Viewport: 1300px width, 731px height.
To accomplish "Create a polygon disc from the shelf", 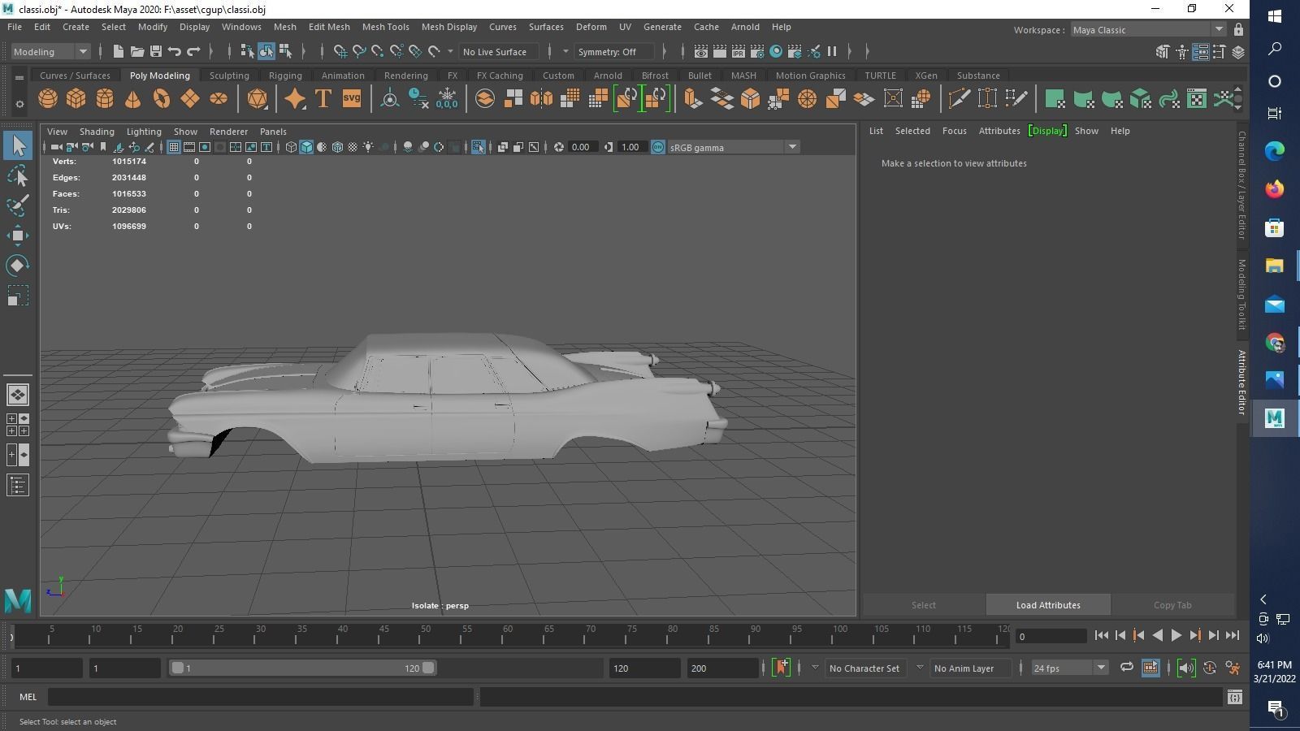I will pos(219,99).
